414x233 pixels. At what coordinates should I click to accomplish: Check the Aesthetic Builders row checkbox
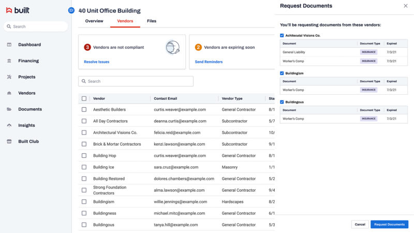click(84, 109)
